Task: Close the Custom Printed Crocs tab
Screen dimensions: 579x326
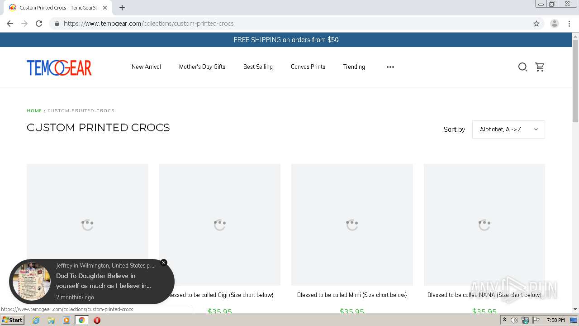Action: (105, 8)
